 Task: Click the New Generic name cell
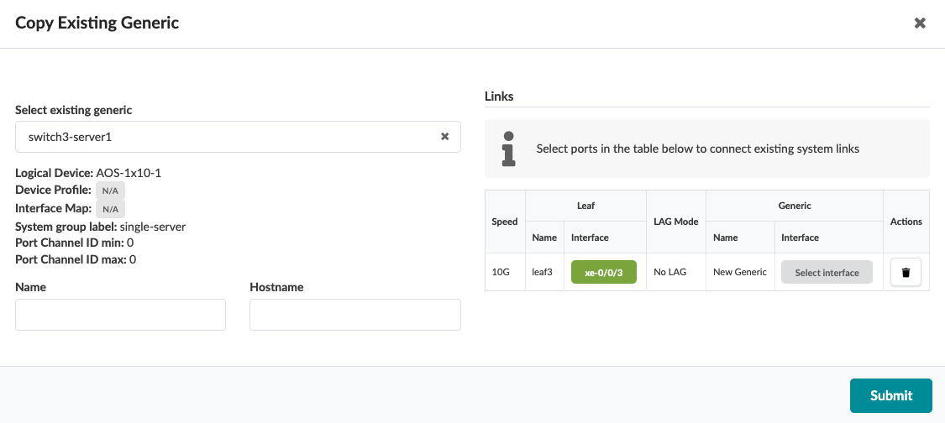739,273
